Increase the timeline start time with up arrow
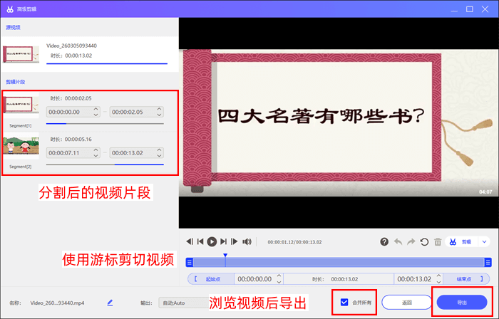The width and height of the screenshot is (499, 319). point(279,276)
